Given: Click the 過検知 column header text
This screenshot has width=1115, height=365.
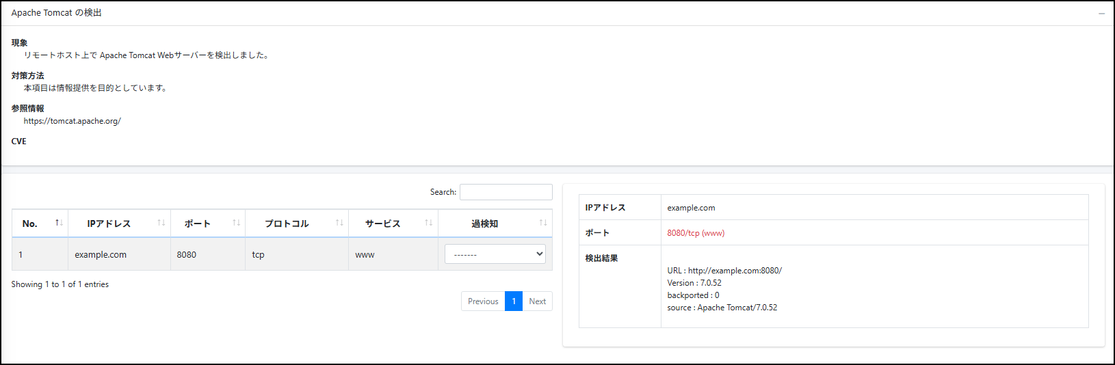Looking at the screenshot, I should point(485,224).
